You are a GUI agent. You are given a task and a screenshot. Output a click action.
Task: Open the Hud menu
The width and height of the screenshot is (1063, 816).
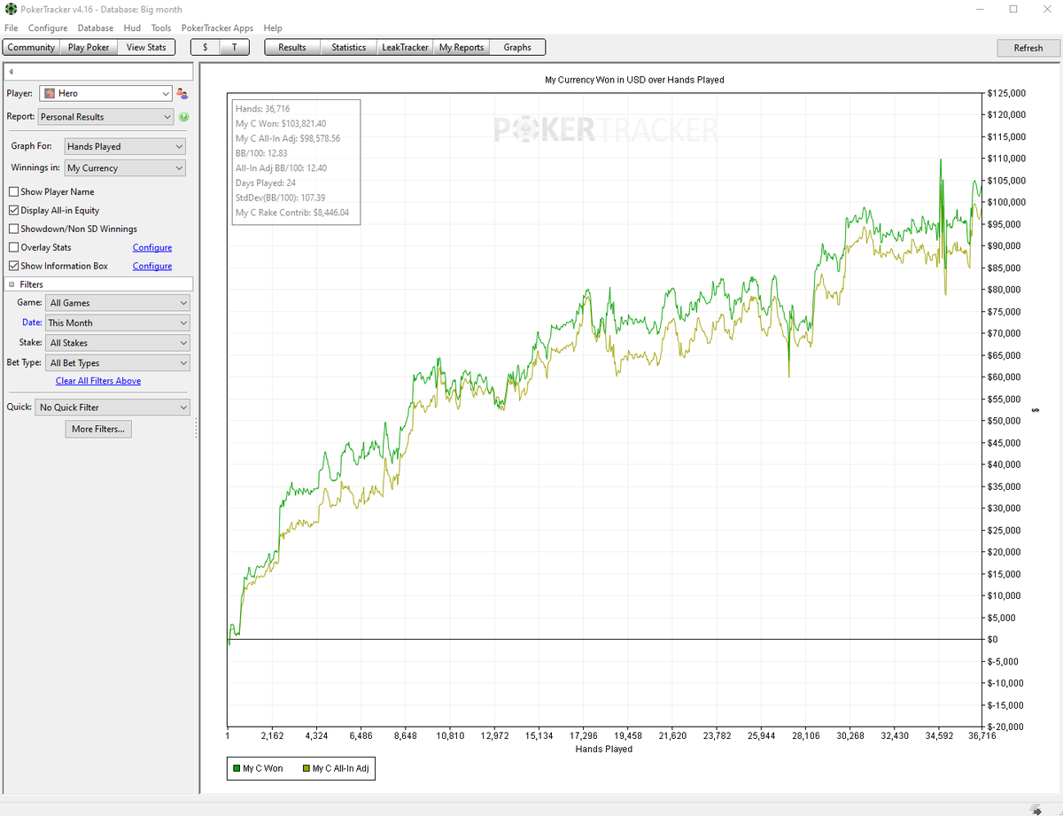click(132, 28)
